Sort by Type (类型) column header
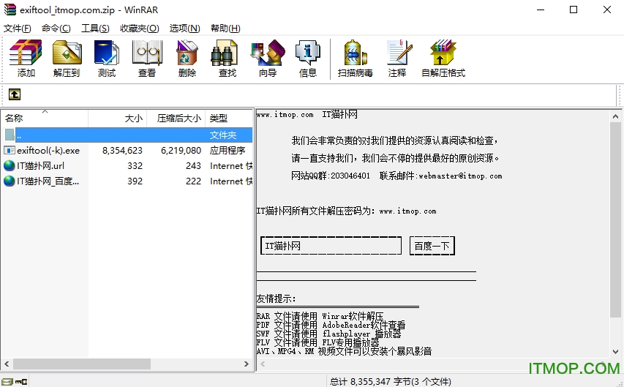 (229, 118)
